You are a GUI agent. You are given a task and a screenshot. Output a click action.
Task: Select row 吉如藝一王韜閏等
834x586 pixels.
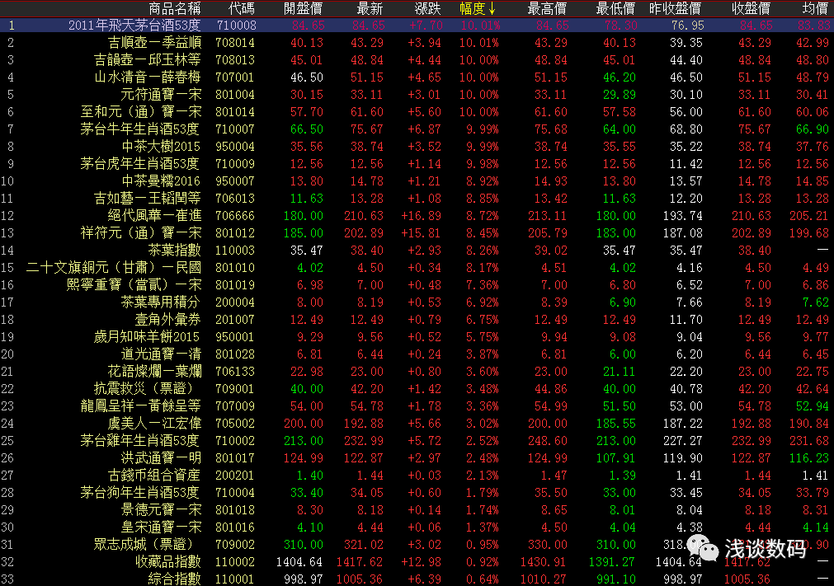coord(417,198)
